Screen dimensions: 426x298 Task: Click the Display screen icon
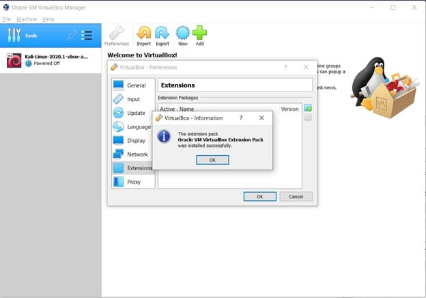pos(118,140)
